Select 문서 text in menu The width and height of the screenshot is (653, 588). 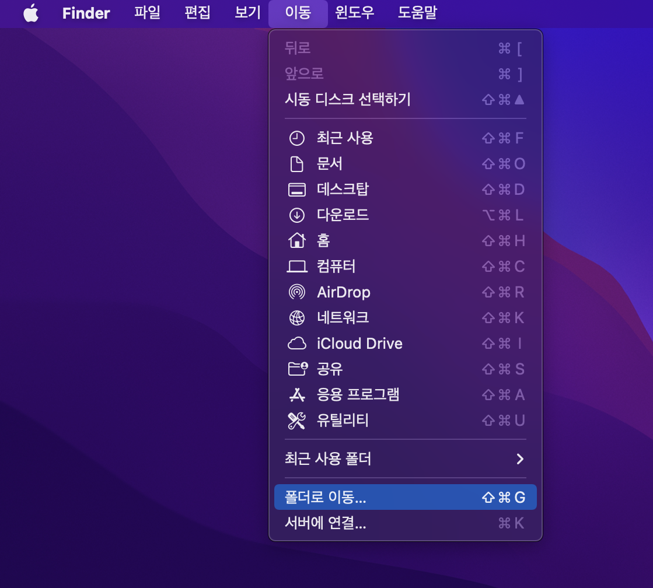pos(329,164)
